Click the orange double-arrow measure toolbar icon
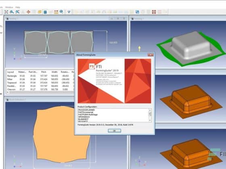The height and width of the screenshot is (169, 226). pos(56,12)
